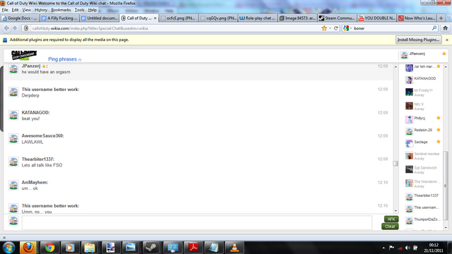Reload the page with the refresh icon
The image size is (452, 254).
(x=336, y=28)
